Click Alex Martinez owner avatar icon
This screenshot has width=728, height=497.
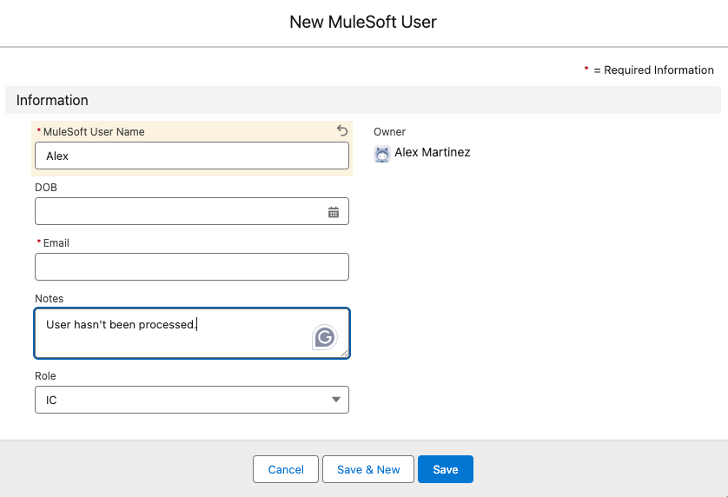pyautogui.click(x=382, y=154)
